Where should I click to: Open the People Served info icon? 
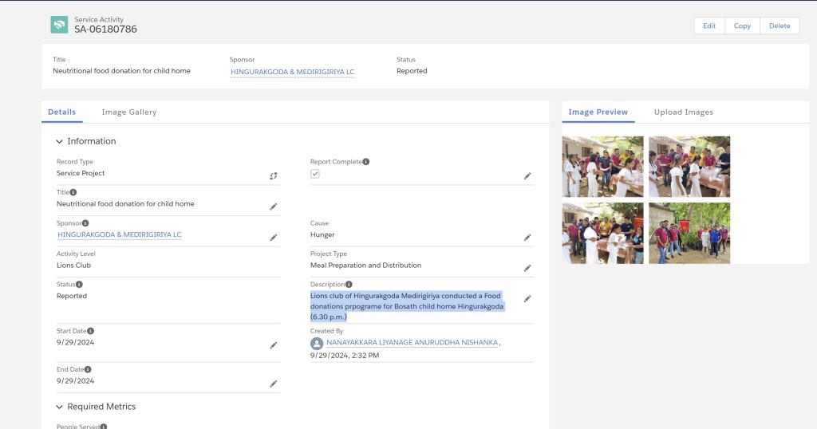[x=104, y=427]
